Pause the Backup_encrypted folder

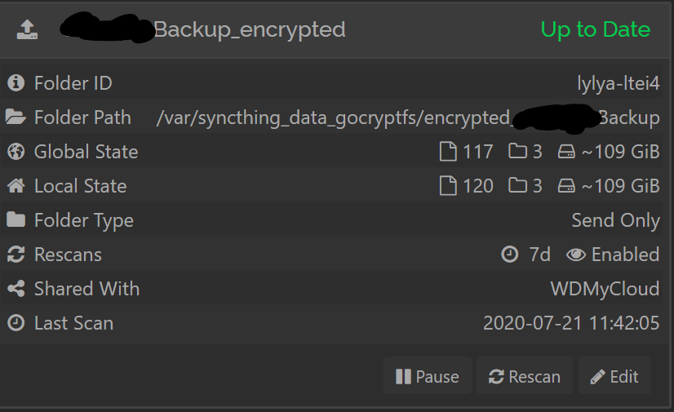click(428, 376)
